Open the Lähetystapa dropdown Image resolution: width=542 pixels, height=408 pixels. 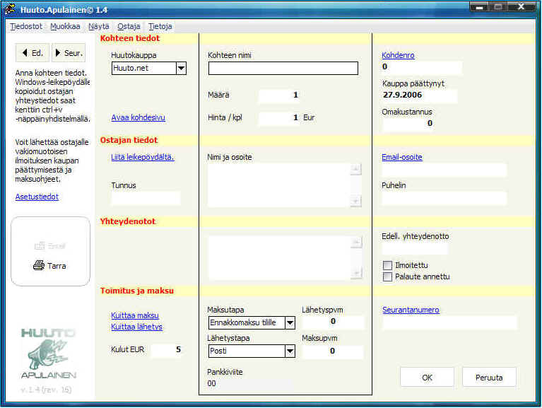point(289,351)
